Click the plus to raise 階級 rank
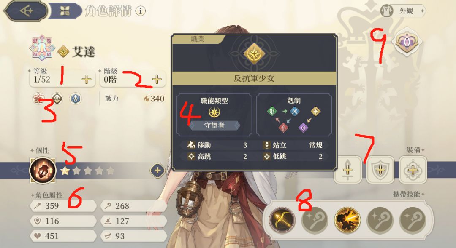This screenshot has width=456, height=248. point(157,79)
